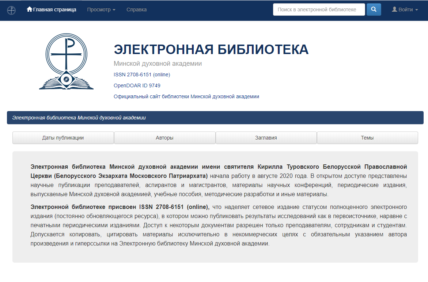This screenshot has height=282, width=428.
Task: Open the ISSN 2708-6151 (online) link
Action: coord(142,75)
